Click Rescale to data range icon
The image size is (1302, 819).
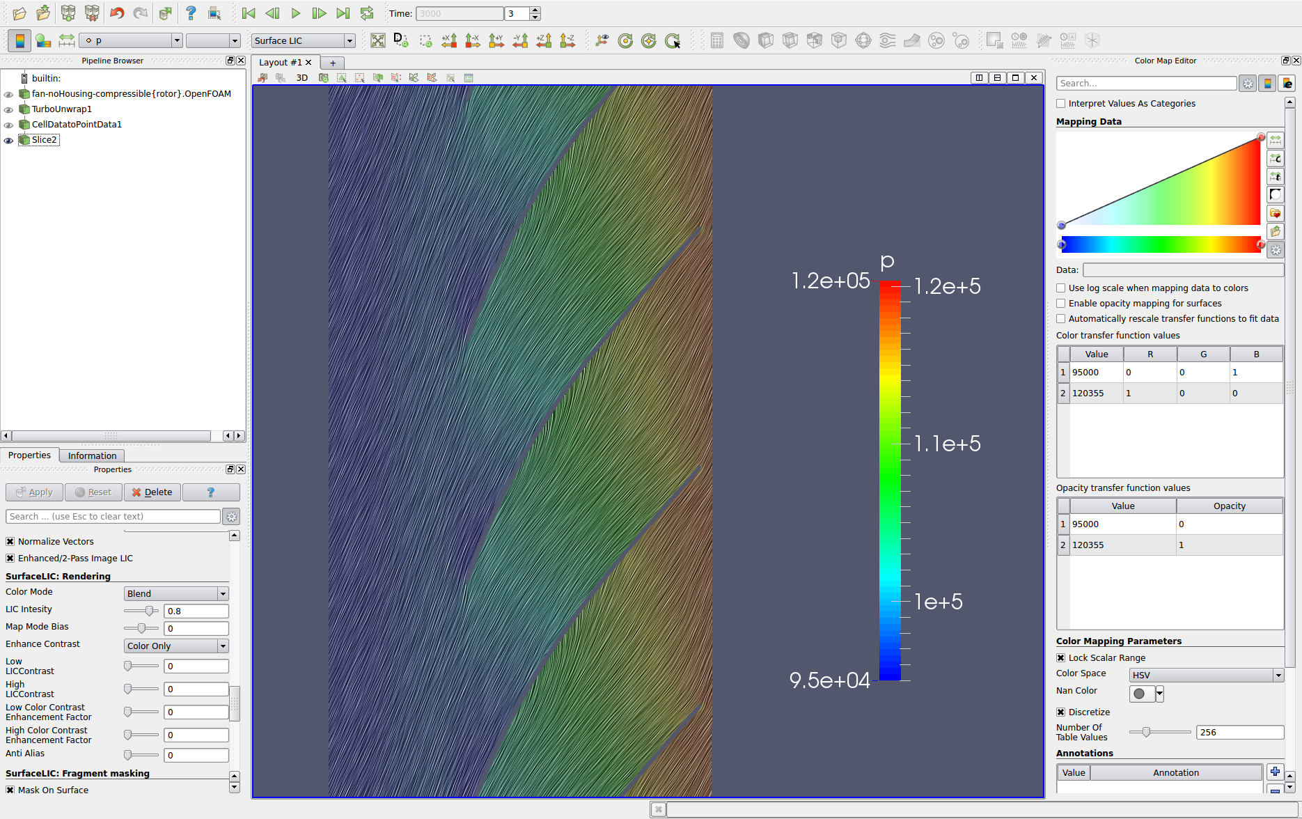point(66,41)
